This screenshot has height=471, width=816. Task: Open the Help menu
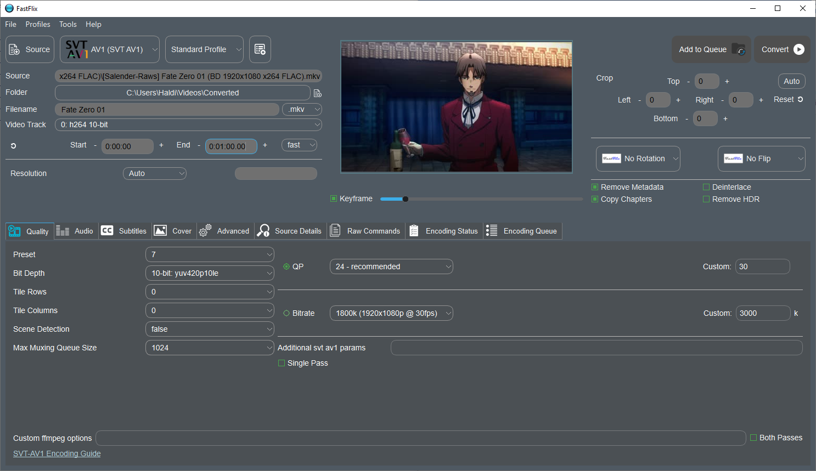tap(93, 24)
